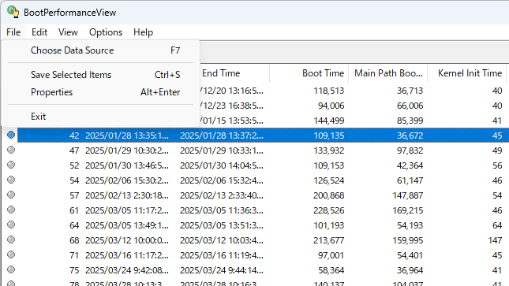Click end time 2025/03/12 10:03:4...
509x286 pixels.
click(222, 240)
